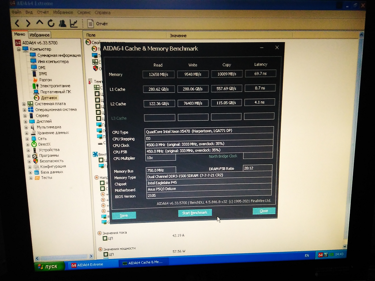375x281 pixels.
Task: Click the AIDA64 tray icon
Action: coord(320,255)
